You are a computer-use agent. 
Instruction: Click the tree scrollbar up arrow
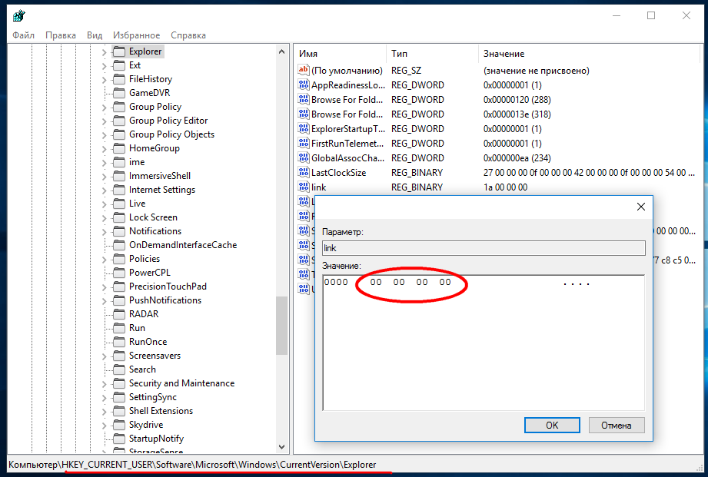pos(282,51)
